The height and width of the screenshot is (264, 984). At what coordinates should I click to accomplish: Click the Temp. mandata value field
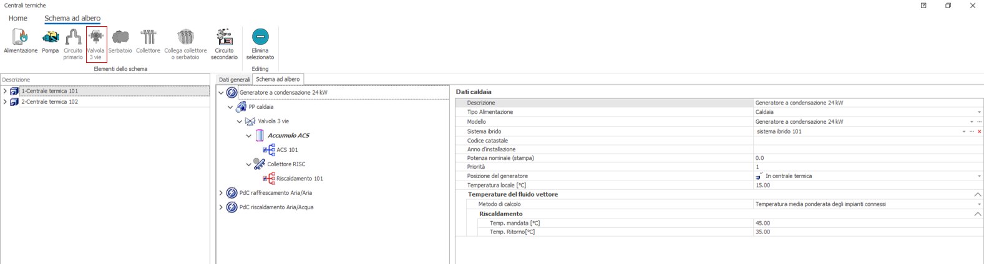pos(861,223)
